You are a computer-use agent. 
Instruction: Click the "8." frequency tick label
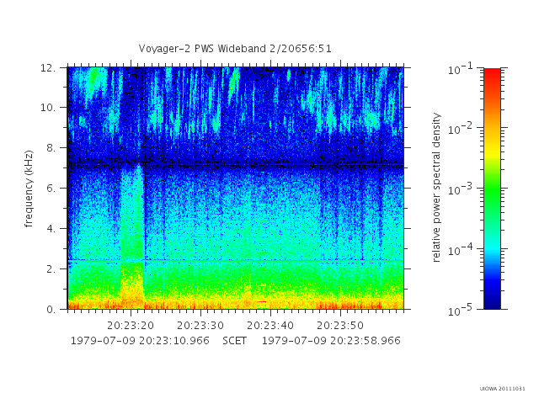[51, 148]
